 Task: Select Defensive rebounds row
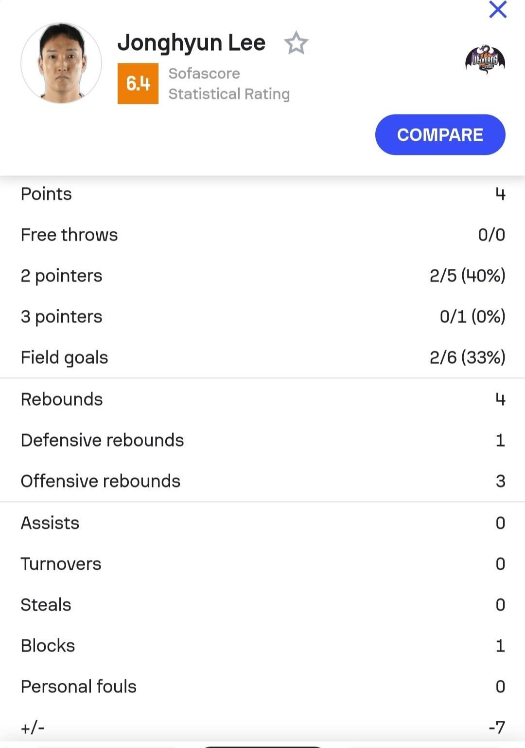click(262, 440)
